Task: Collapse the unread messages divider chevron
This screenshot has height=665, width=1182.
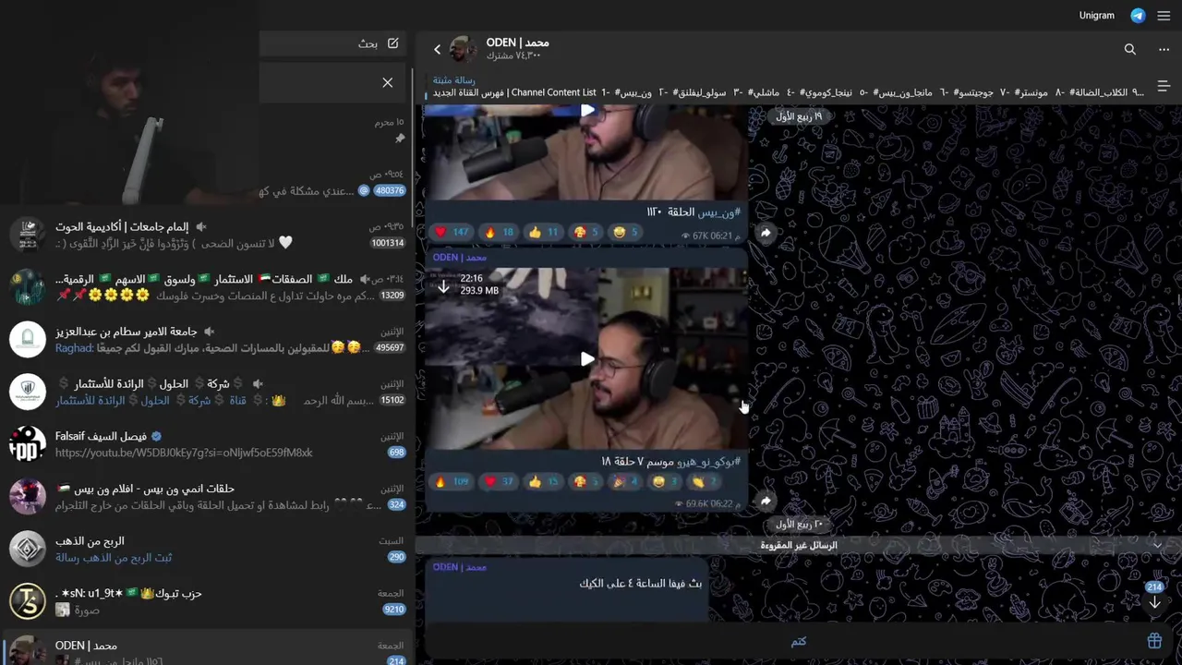Action: pos(1157,545)
